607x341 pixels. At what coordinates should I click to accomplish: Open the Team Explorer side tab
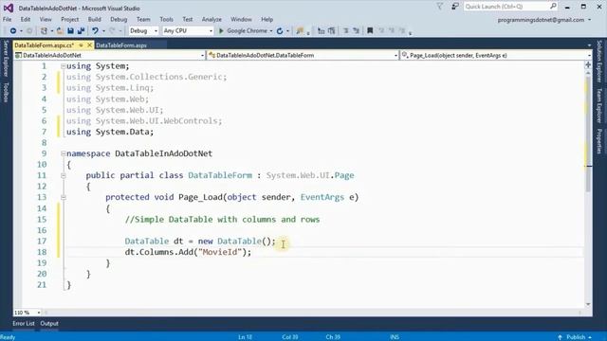coord(599,105)
